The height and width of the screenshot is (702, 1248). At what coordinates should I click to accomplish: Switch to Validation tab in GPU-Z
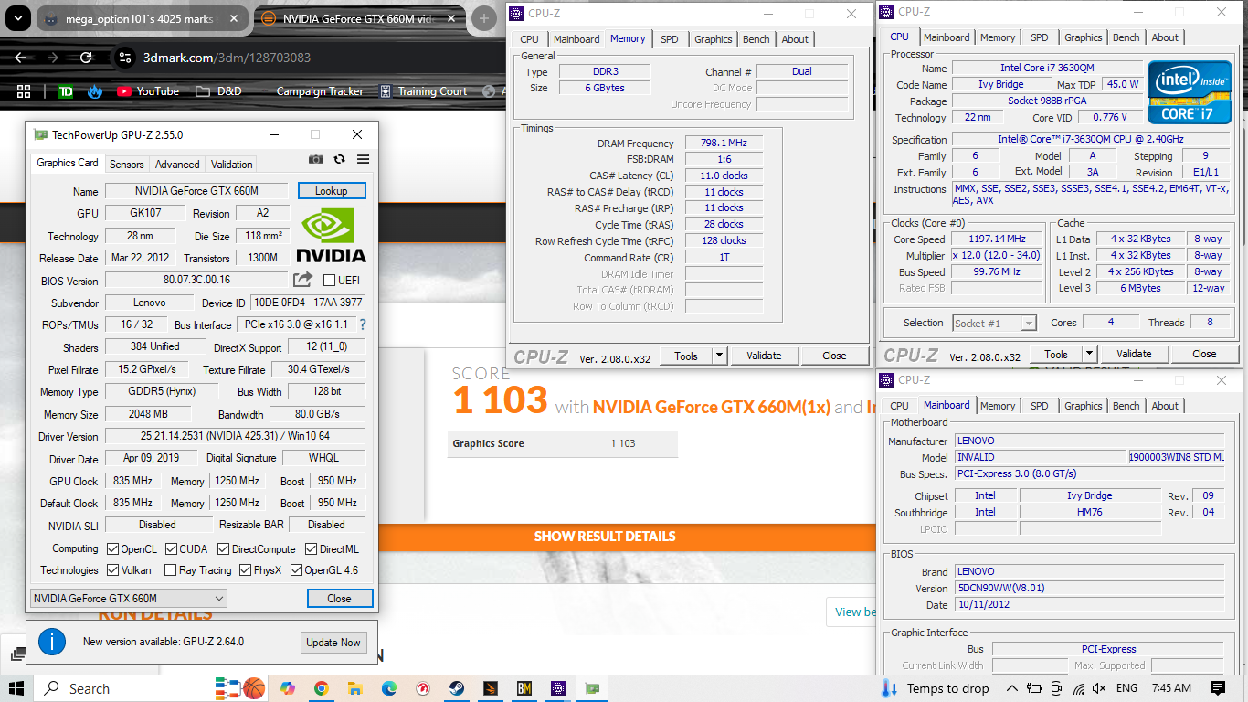(231, 165)
